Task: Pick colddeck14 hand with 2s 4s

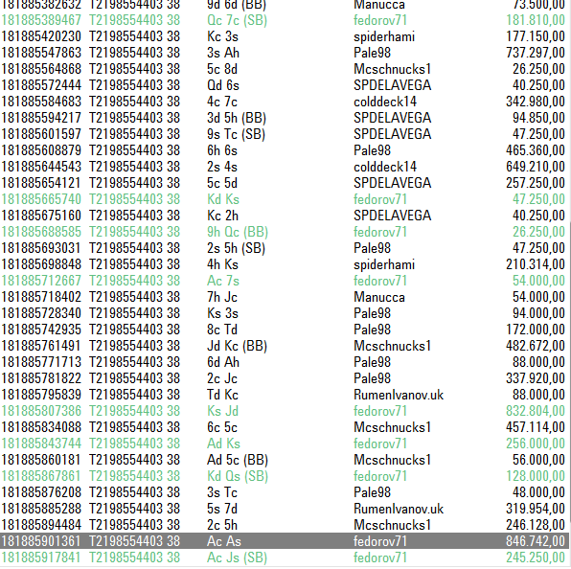Action: click(x=284, y=167)
